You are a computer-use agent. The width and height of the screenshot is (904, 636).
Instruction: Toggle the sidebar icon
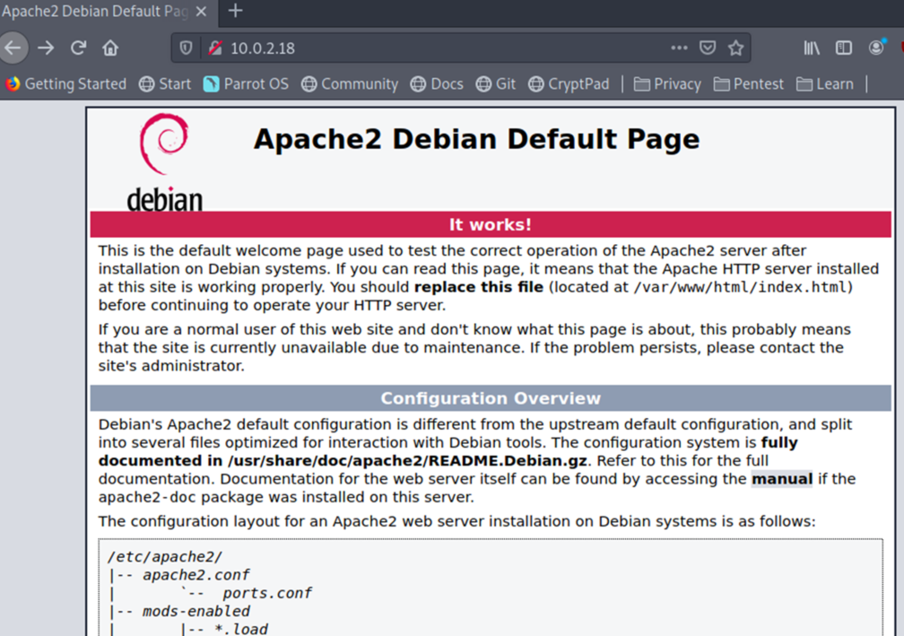coord(843,48)
